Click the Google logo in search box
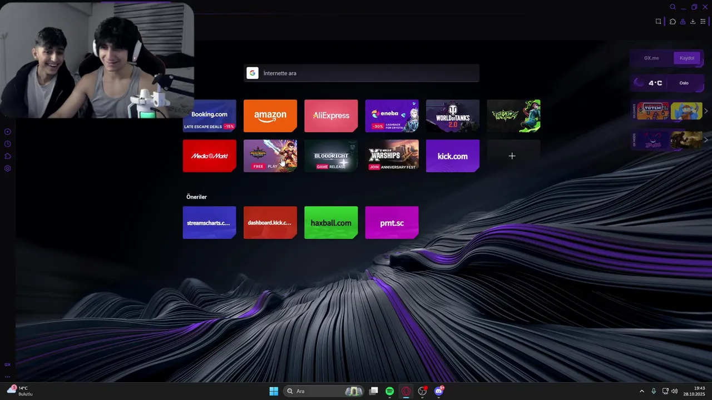Screen dimensions: 712x400 (253, 73)
